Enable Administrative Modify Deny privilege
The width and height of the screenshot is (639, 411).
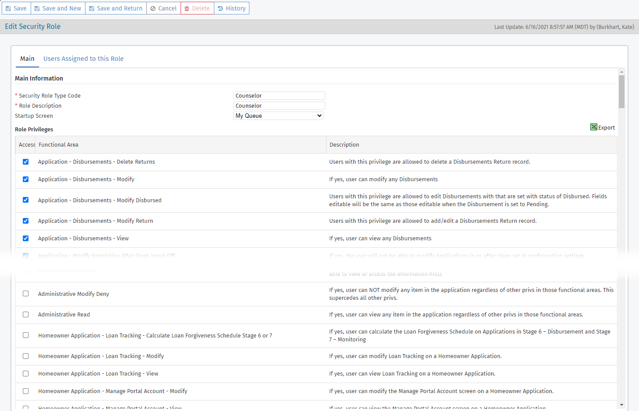click(x=25, y=293)
